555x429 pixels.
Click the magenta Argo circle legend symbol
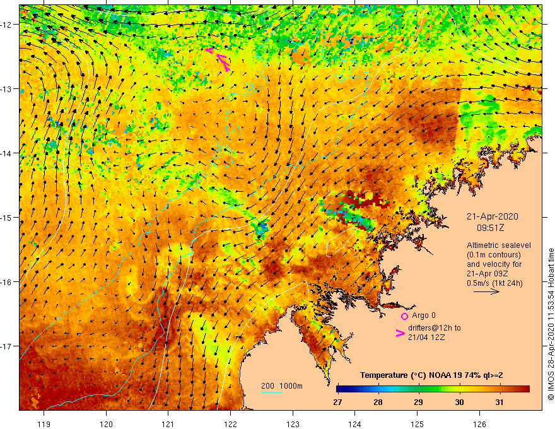coord(404,316)
